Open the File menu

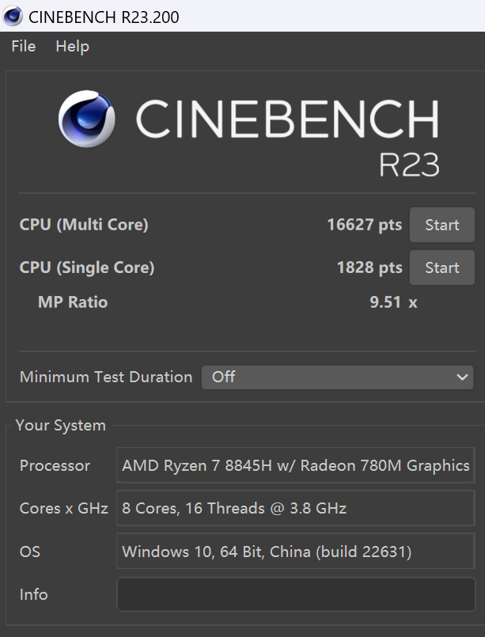24,47
